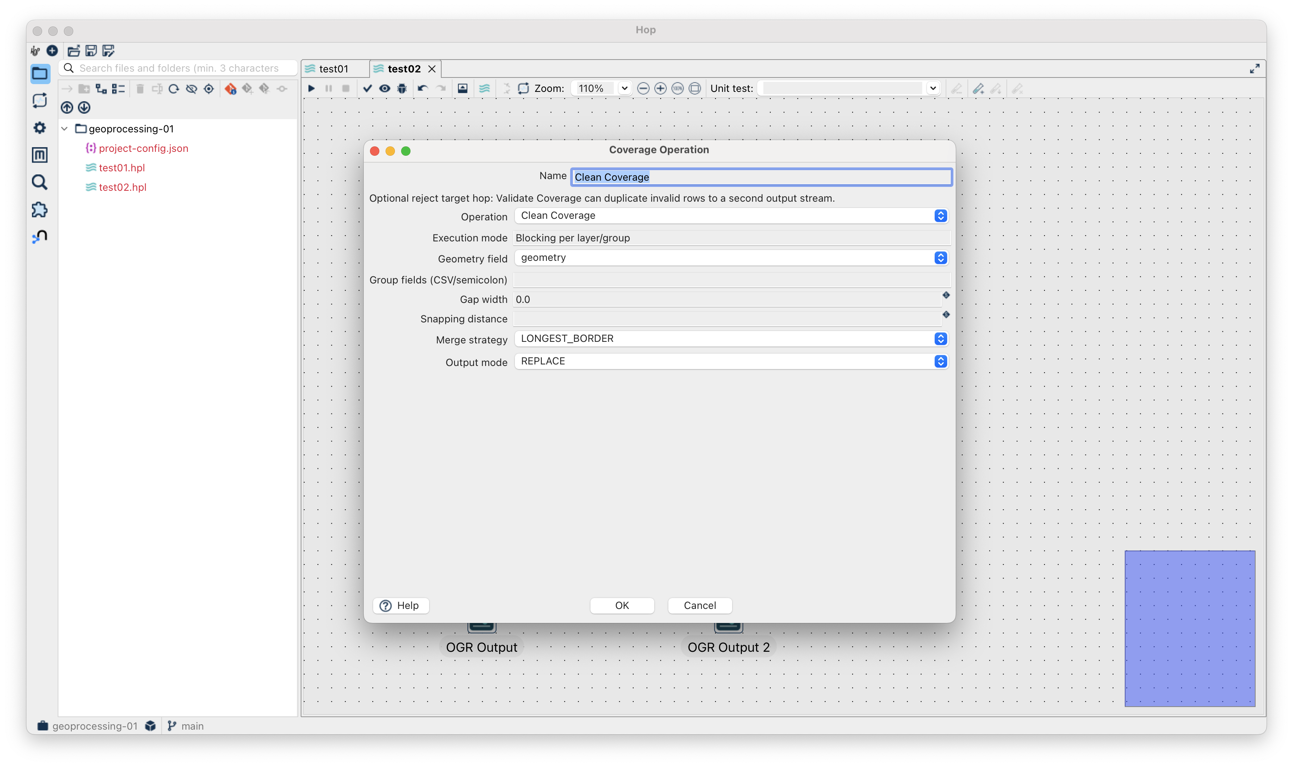Click the debug bug icon in pipeline toolbar
1293x767 pixels.
point(402,88)
